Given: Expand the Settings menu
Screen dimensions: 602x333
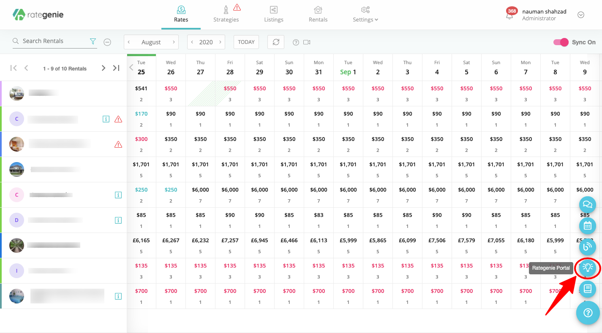Looking at the screenshot, I should (x=365, y=14).
